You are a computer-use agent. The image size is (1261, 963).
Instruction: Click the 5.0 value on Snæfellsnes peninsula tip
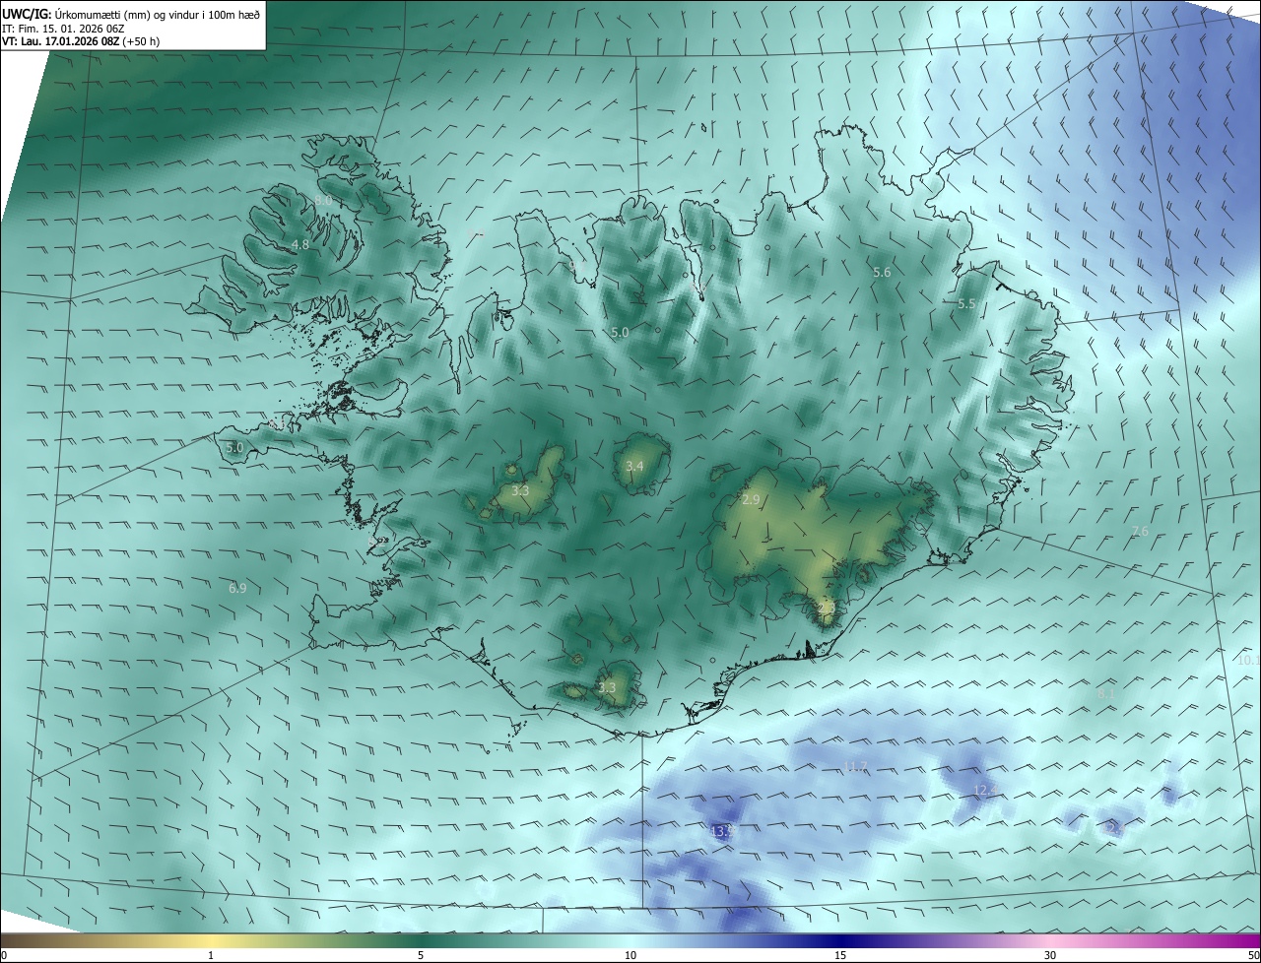pyautogui.click(x=234, y=447)
